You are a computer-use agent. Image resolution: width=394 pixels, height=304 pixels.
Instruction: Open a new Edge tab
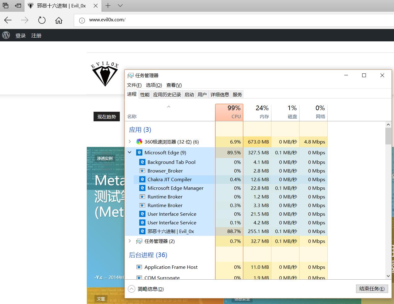[108, 6]
